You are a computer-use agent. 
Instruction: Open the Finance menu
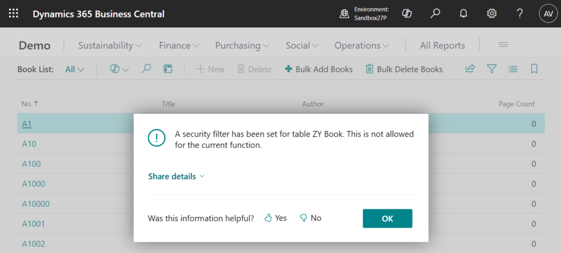tap(179, 45)
